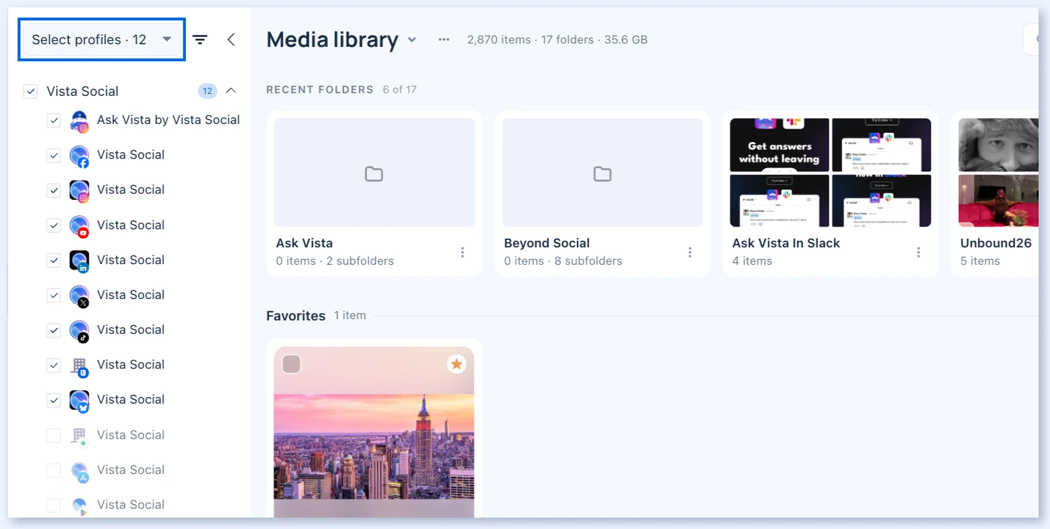Click the favorite star on the city photo
1050x529 pixels.
(x=456, y=364)
